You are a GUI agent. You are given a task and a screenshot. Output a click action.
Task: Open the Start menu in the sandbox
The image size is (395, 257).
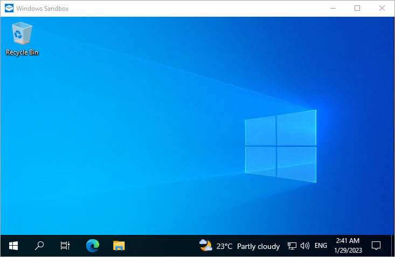13,246
